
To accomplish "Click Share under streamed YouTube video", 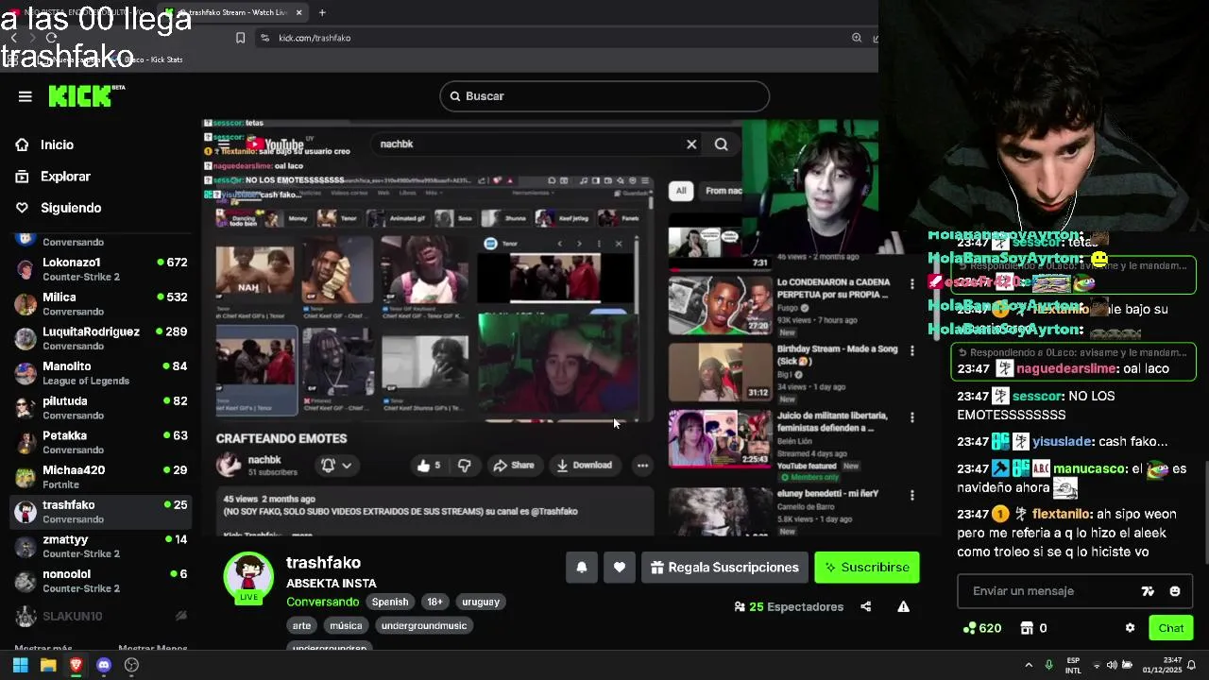I will point(514,465).
